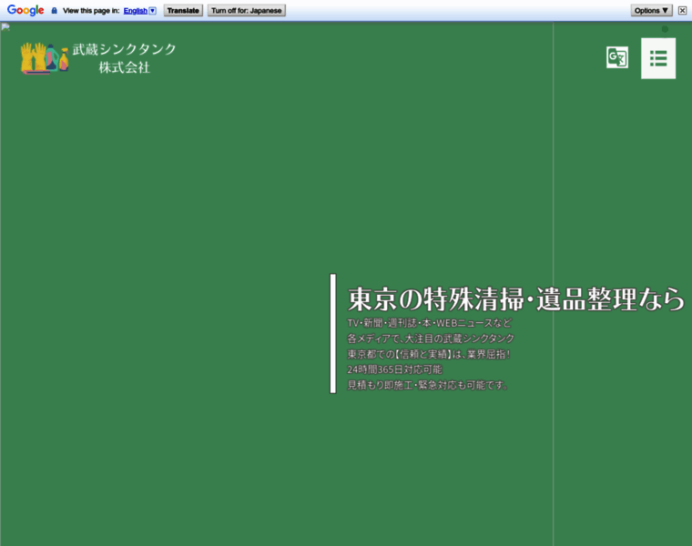This screenshot has height=546, width=692.
Task: Click the dropdown arrow next to English
Action: tap(152, 11)
